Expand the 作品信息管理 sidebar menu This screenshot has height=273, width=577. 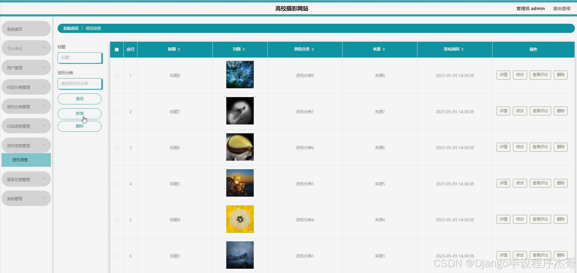pos(26,126)
